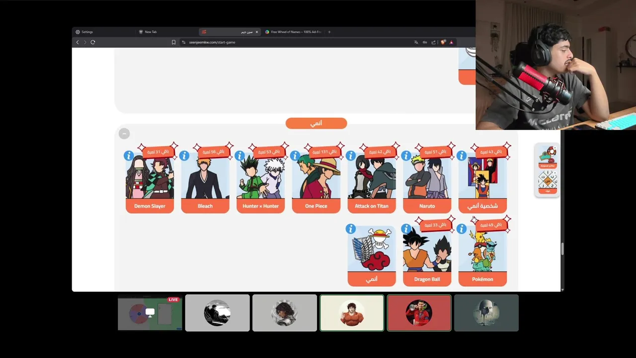Close the سين جيم tab
Image resolution: width=636 pixels, height=358 pixels.
coord(257,32)
